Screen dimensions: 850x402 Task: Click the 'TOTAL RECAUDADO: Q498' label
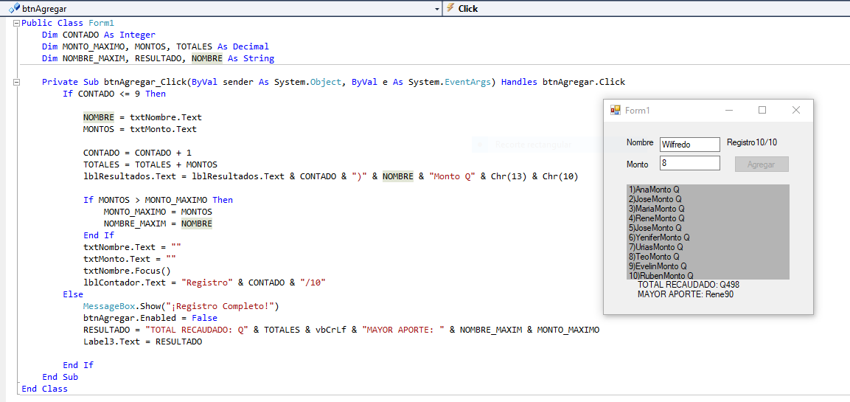[689, 284]
